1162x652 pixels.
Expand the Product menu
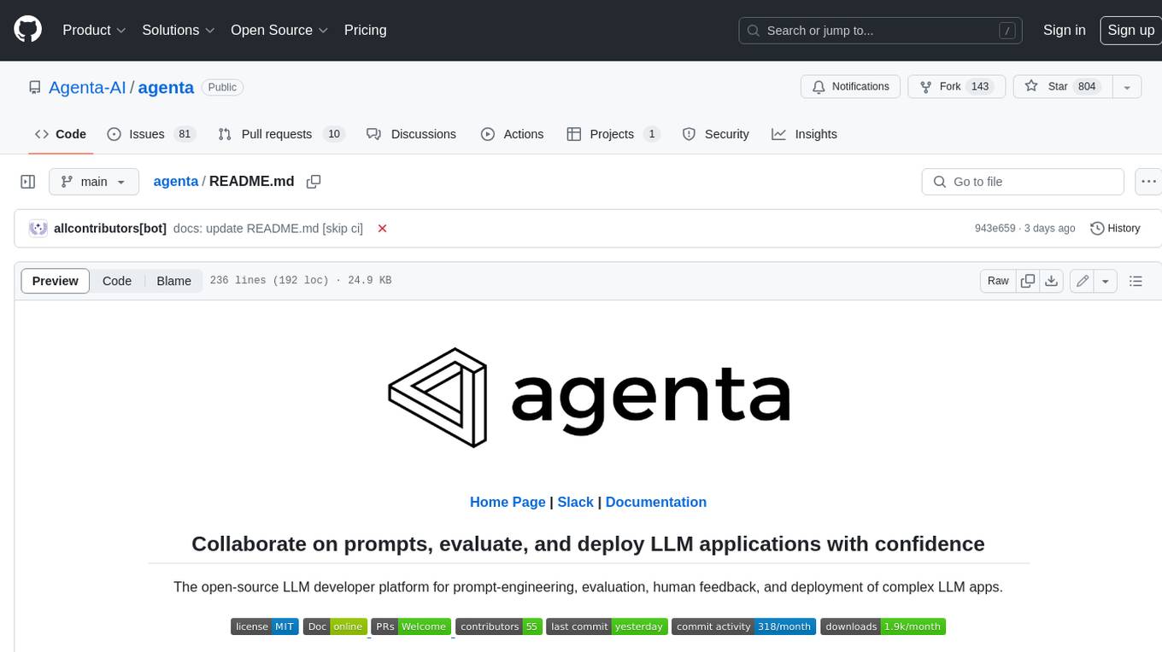point(94,30)
